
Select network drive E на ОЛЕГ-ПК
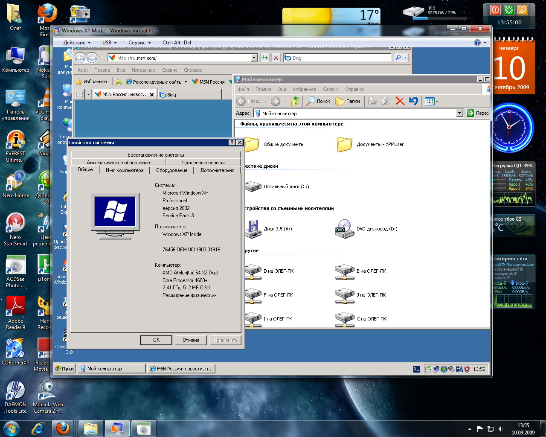(x=361, y=271)
